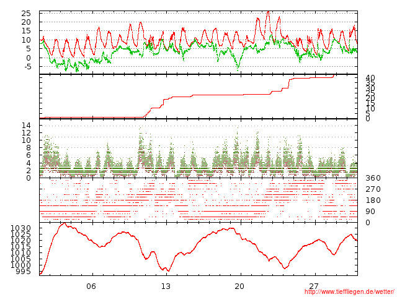Screen dimensions: 397x297
Task: Click the 14 tick on wind speed axis
Action: (26, 125)
